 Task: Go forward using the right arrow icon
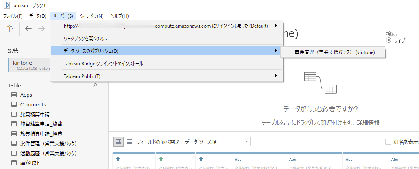[x=41, y=28]
